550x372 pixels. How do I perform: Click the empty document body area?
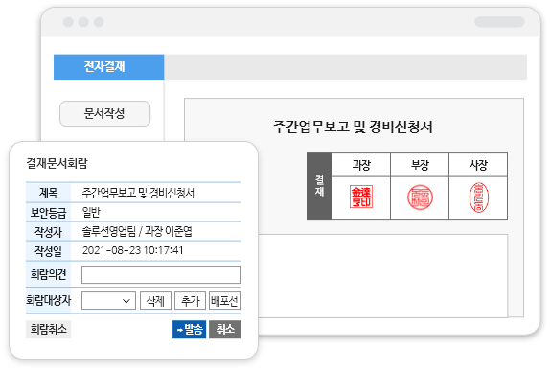pyautogui.click(x=383, y=276)
